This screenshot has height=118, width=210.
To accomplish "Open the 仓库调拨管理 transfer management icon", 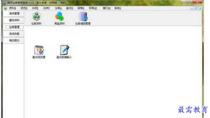I will (83, 18).
